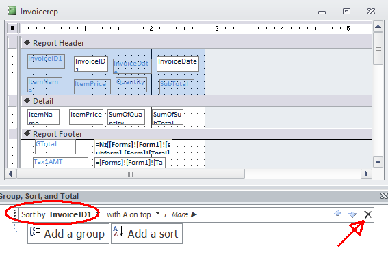Click the vertical scrollbar down arrow
Screen dimensions: 388x263
click(378, 163)
